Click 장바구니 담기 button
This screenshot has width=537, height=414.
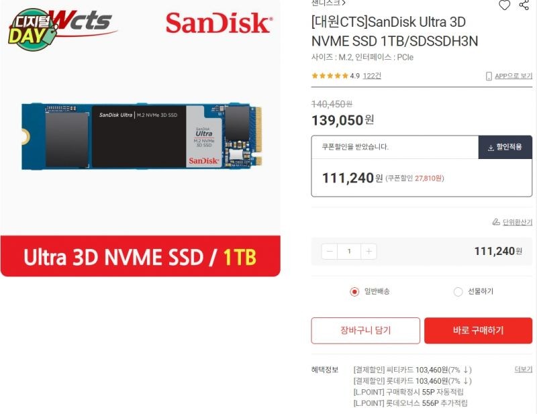[365, 330]
